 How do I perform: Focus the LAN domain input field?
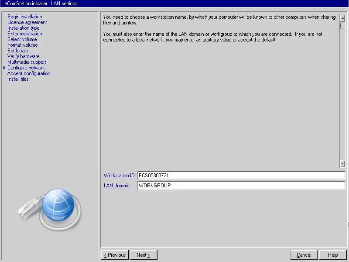[x=241, y=185]
